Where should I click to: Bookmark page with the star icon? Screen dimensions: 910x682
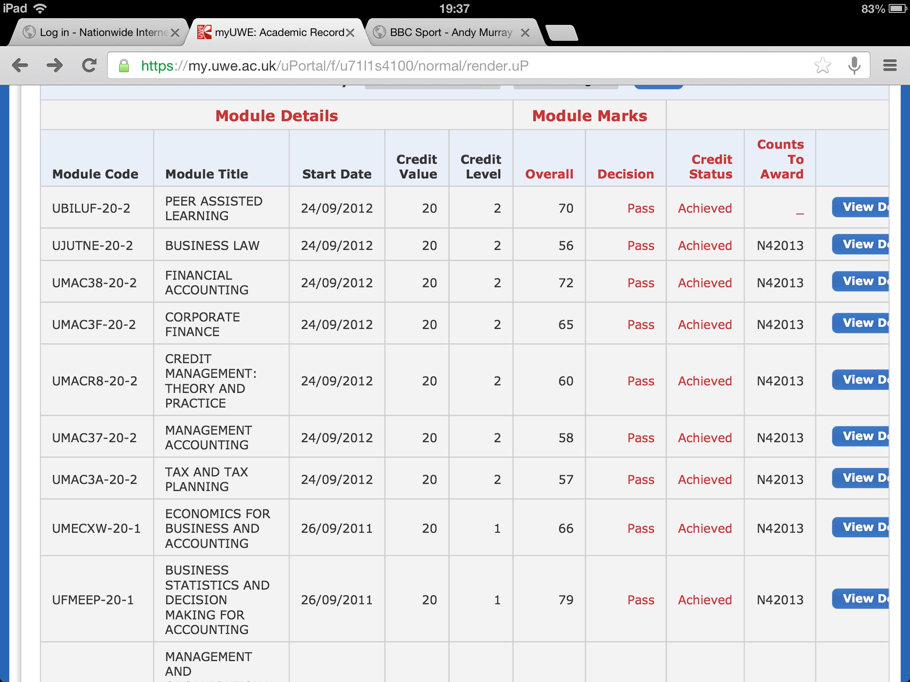pyautogui.click(x=822, y=66)
